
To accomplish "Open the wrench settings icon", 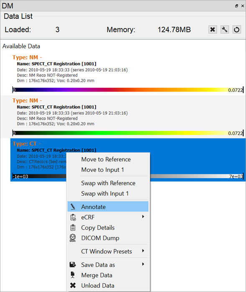I will point(225,29).
